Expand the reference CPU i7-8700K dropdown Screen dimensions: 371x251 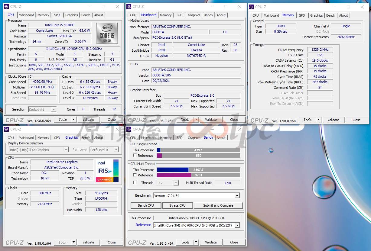tap(237, 225)
